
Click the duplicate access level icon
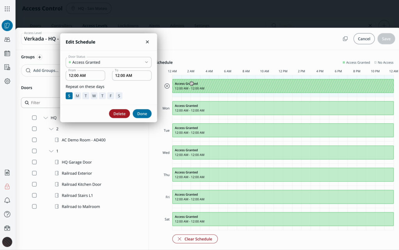pyautogui.click(x=345, y=39)
